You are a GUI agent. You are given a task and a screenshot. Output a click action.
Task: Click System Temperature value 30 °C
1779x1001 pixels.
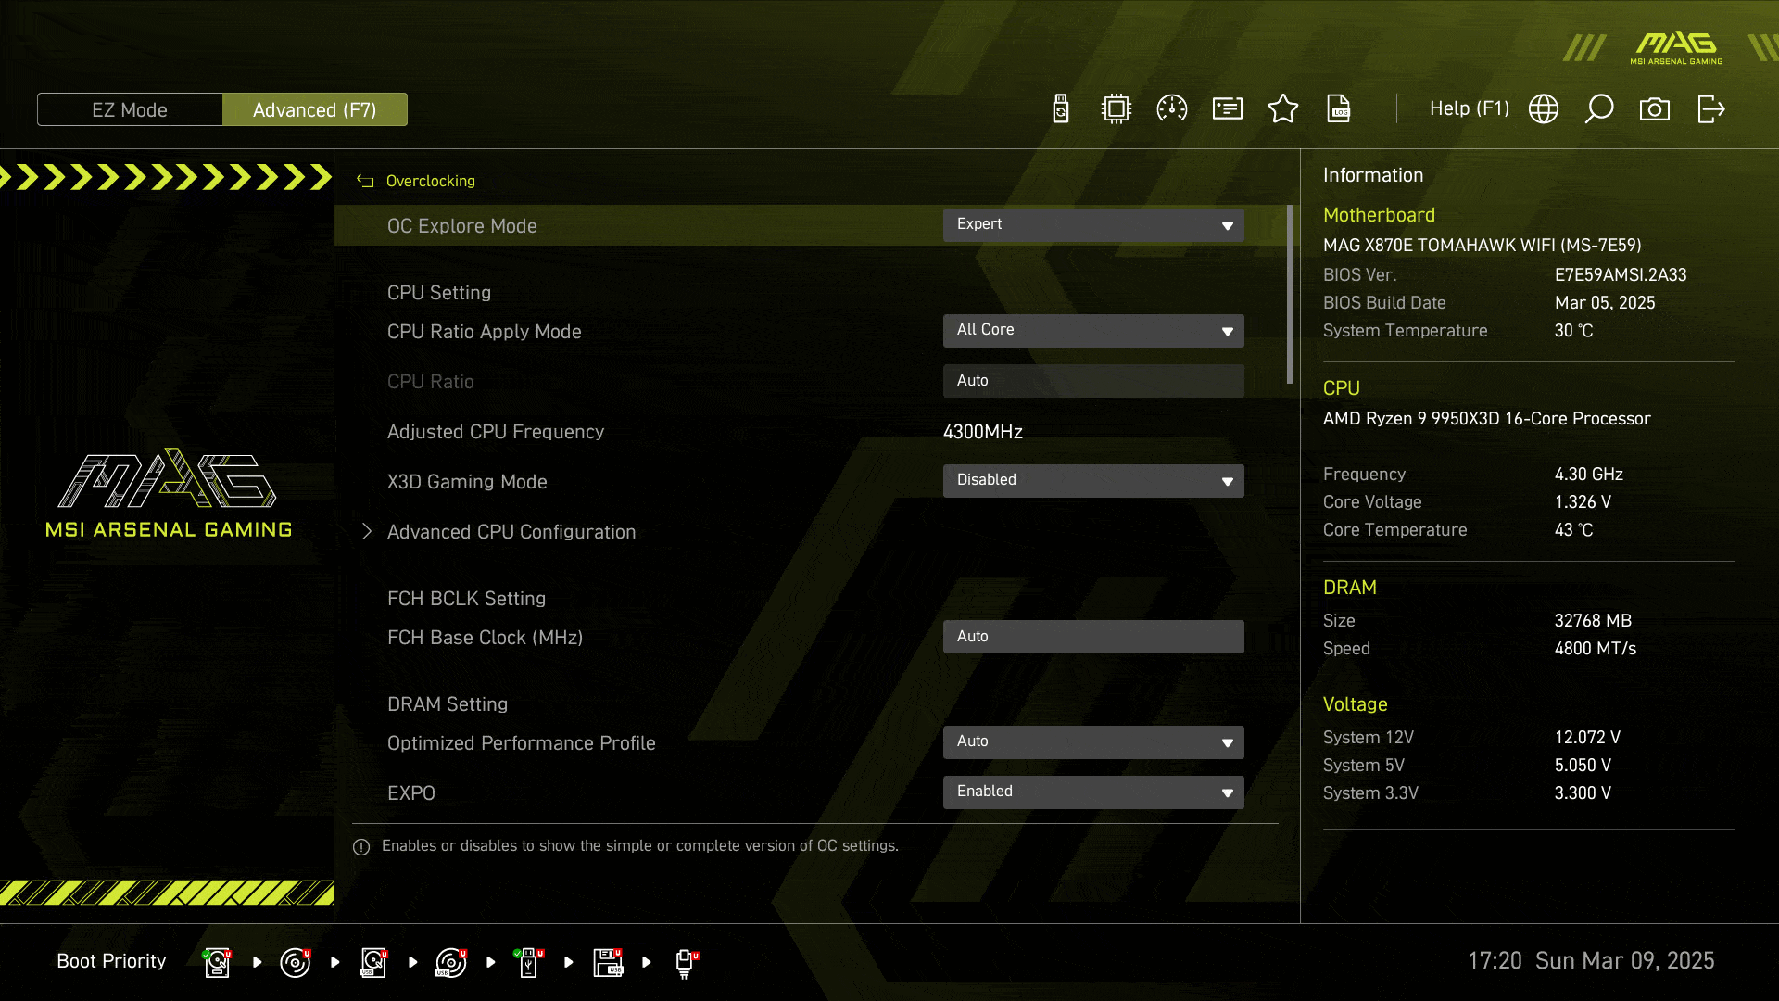point(1574,331)
